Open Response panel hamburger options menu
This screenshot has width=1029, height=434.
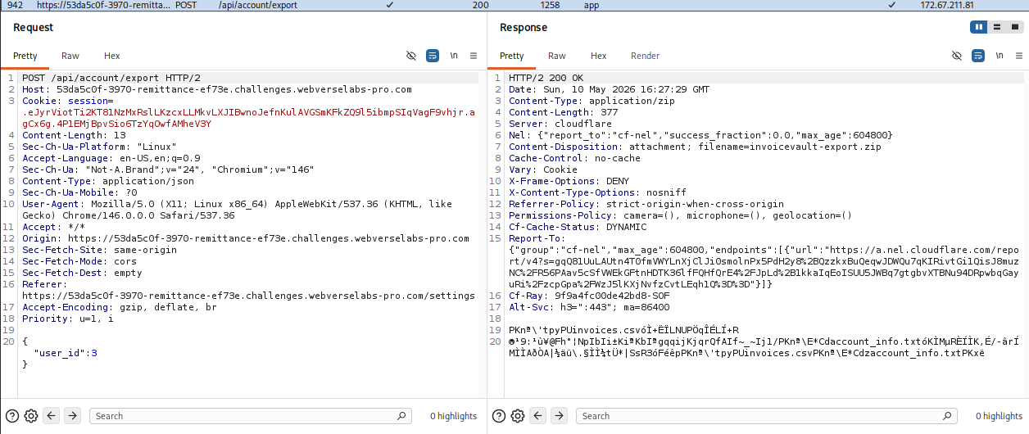click(x=1019, y=56)
